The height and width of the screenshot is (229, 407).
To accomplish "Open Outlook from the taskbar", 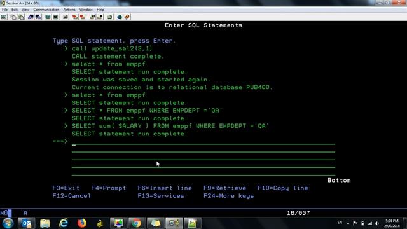I will tap(26, 223).
